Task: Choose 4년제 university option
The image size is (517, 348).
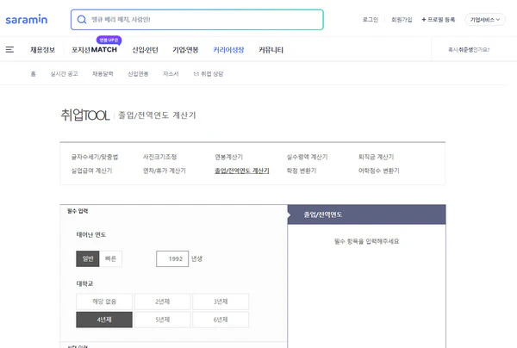Action: click(102, 320)
